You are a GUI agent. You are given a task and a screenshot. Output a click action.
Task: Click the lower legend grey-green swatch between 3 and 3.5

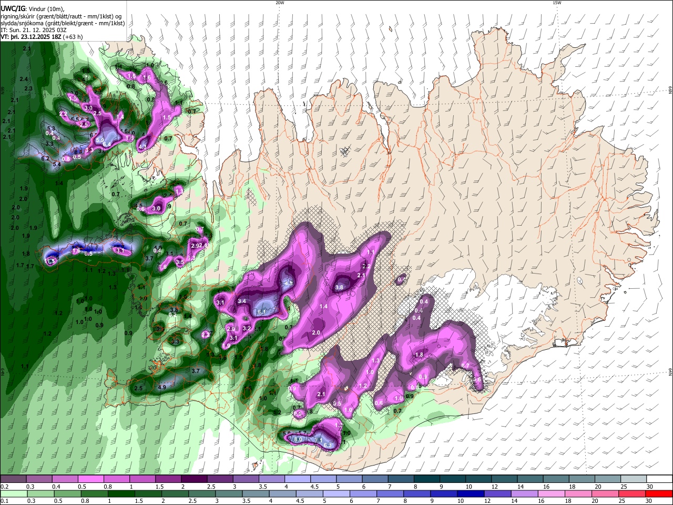click(x=229, y=494)
